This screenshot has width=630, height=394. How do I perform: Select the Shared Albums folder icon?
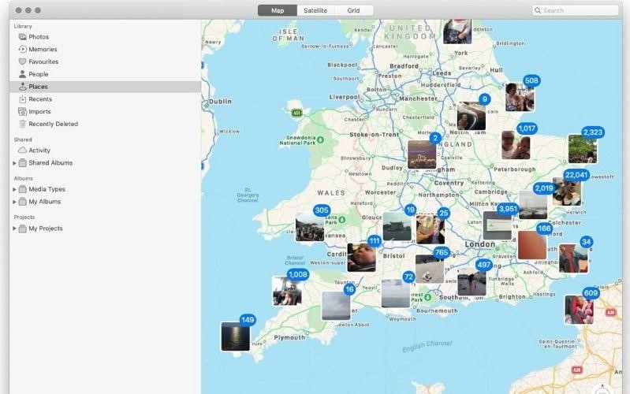click(x=23, y=163)
